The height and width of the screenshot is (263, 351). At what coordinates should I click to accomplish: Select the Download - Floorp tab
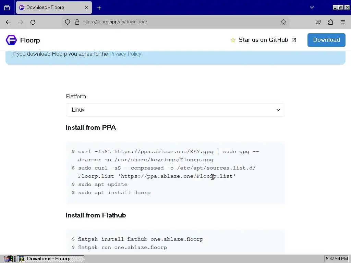[54, 8]
